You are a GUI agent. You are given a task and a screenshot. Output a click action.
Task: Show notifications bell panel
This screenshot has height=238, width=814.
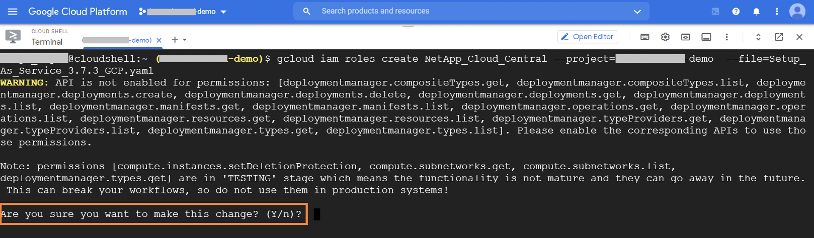[x=756, y=12]
